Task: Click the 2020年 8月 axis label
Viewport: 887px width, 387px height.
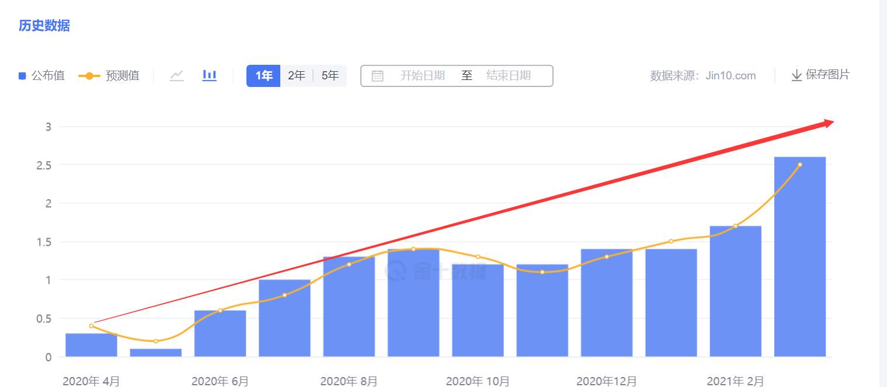Action: coord(349,381)
